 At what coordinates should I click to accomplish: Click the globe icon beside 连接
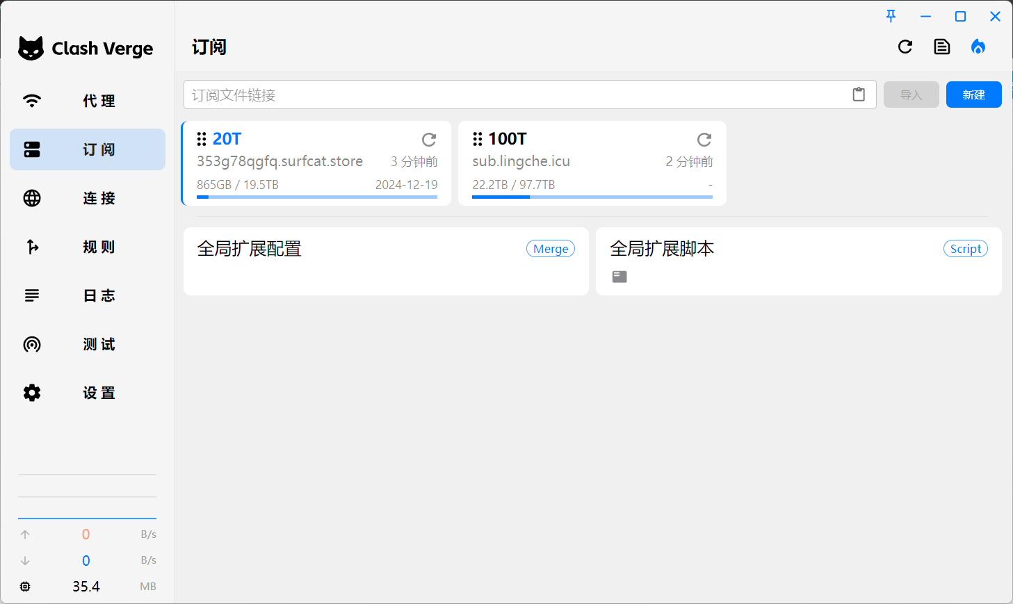[32, 198]
